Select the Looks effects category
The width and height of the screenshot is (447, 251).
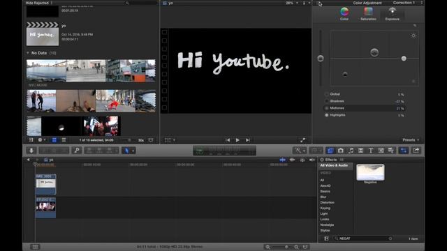tap(325, 220)
